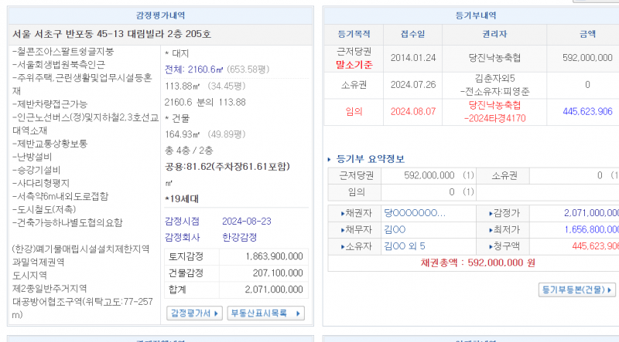Viewport: 619px width, 342px height.
Task: Click the arrow bullet beside 등기부 요약정보
Action: [x=329, y=159]
